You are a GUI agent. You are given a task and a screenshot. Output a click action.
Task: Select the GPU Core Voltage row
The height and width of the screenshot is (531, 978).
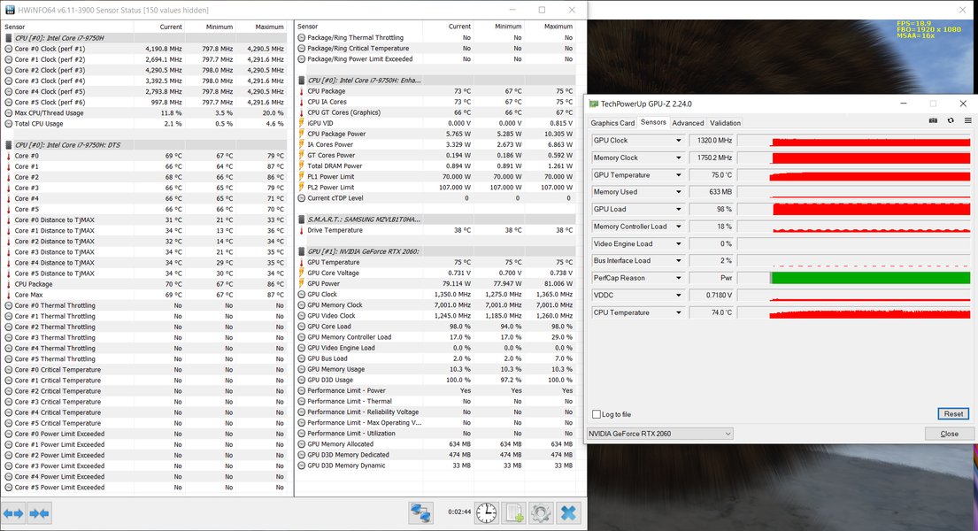tap(435, 273)
